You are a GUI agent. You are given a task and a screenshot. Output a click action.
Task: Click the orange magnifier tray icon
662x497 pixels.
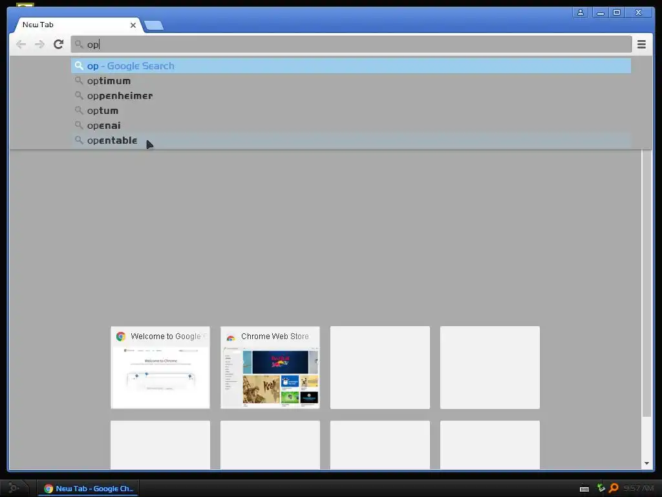(614, 488)
